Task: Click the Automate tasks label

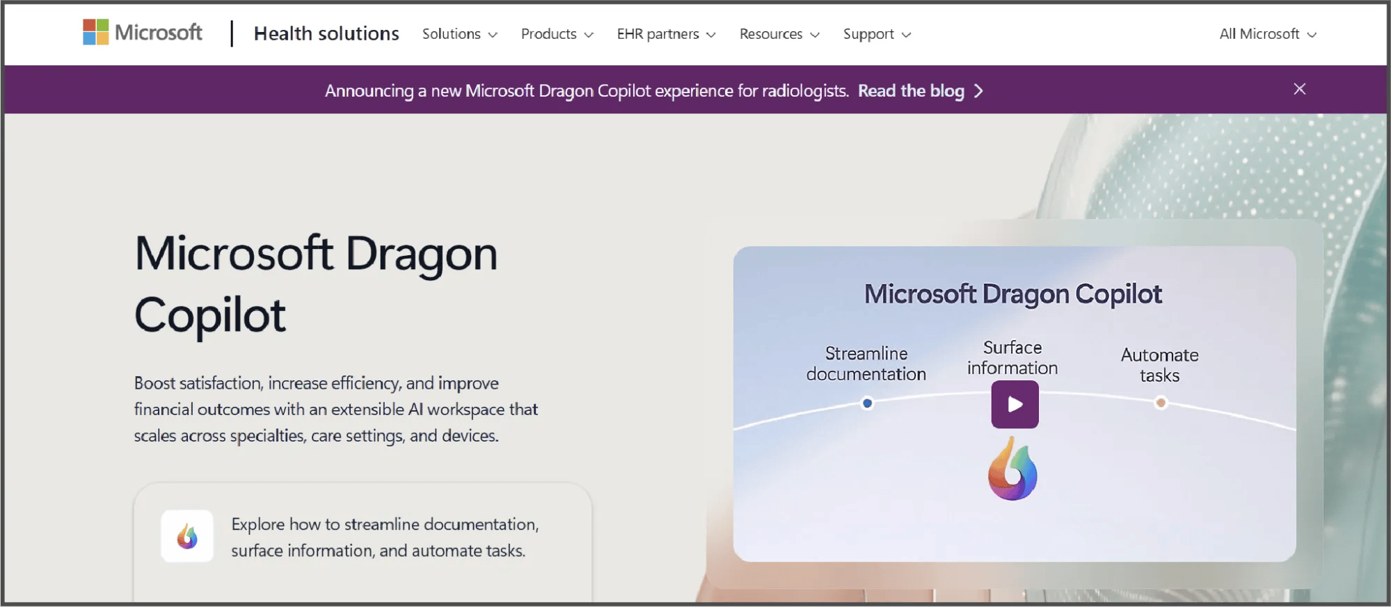Action: click(x=1160, y=365)
